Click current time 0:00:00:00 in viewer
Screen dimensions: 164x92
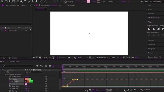pyautogui.click(x=62, y=57)
